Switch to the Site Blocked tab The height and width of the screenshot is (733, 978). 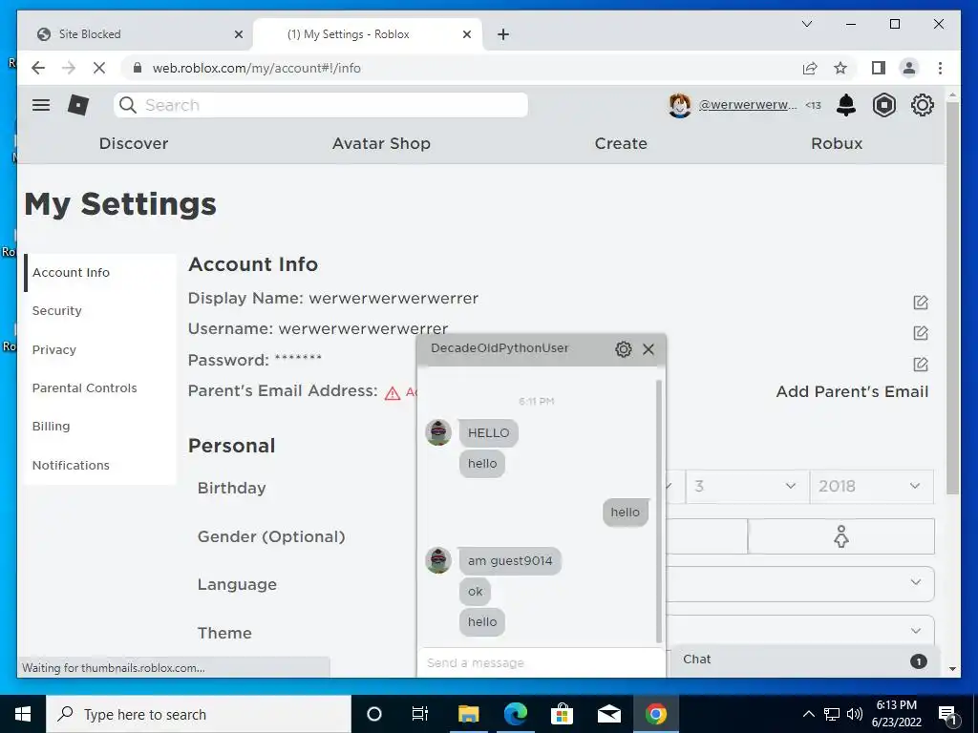[x=134, y=34]
